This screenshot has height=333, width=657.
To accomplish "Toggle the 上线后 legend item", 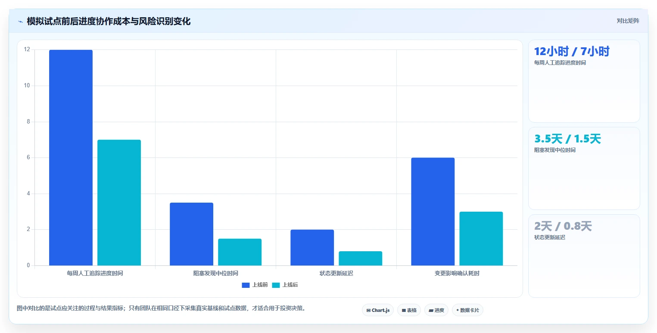I will pos(285,285).
